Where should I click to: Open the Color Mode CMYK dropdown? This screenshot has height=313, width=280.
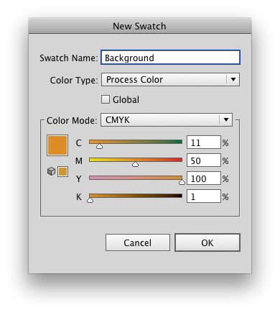167,119
